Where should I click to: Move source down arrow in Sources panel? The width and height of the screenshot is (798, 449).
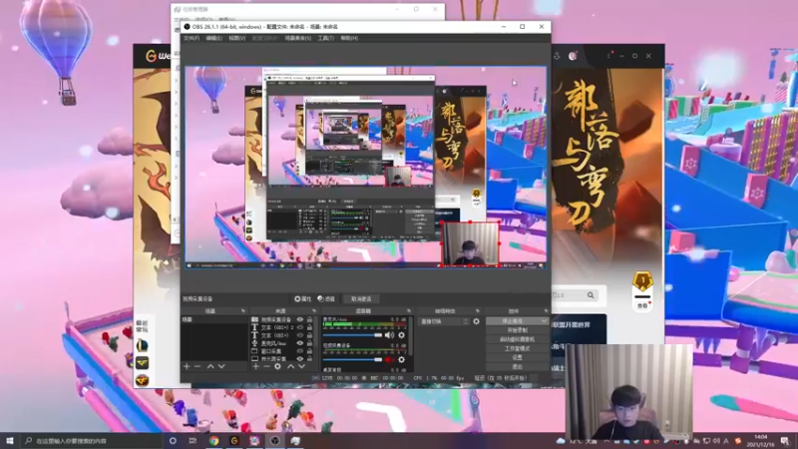click(x=301, y=366)
